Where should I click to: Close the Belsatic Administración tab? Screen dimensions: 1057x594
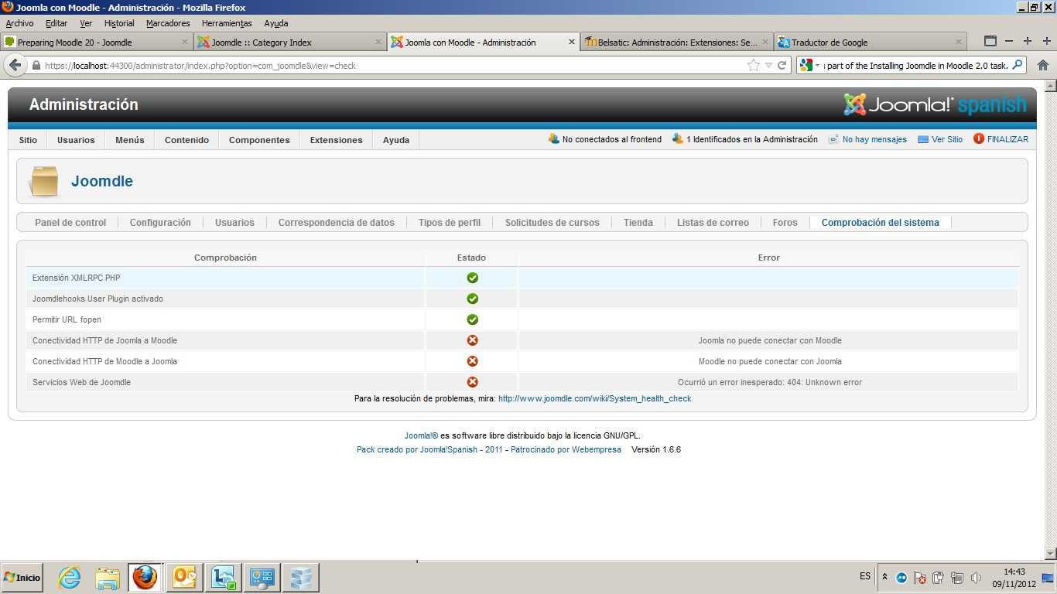coord(766,42)
